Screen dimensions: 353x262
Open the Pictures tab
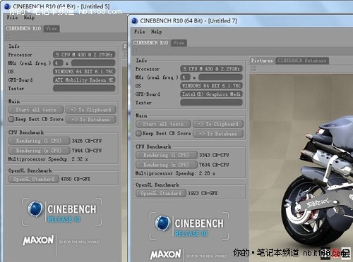coord(262,61)
